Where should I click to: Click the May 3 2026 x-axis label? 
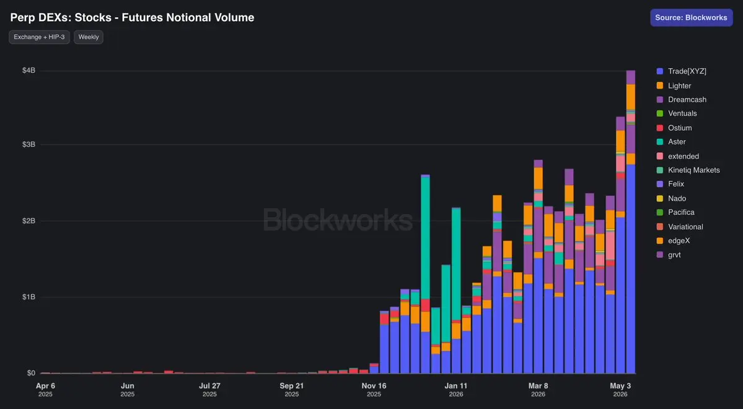(620, 390)
